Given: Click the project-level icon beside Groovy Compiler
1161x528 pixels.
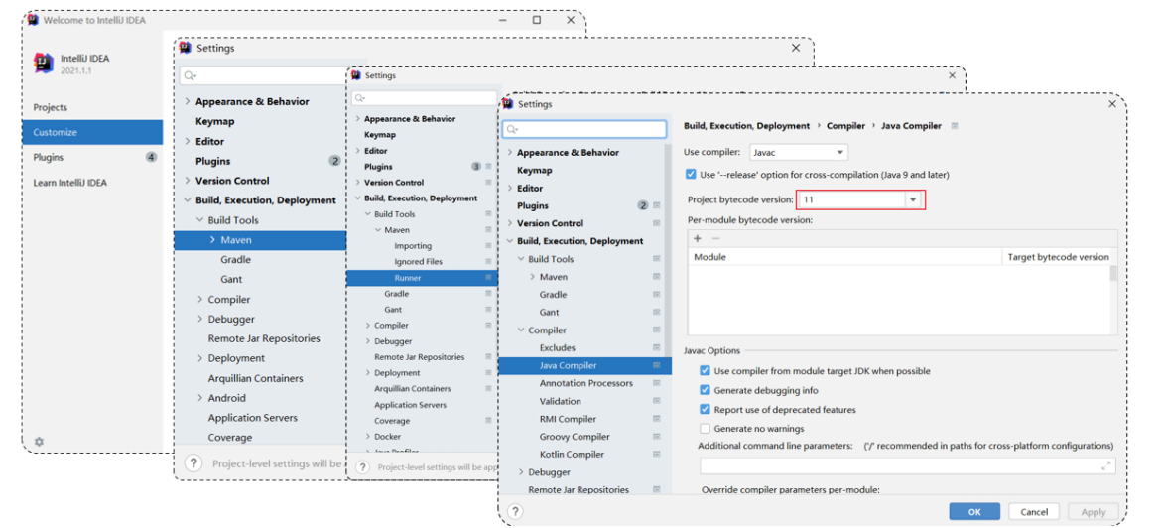Looking at the screenshot, I should [657, 437].
